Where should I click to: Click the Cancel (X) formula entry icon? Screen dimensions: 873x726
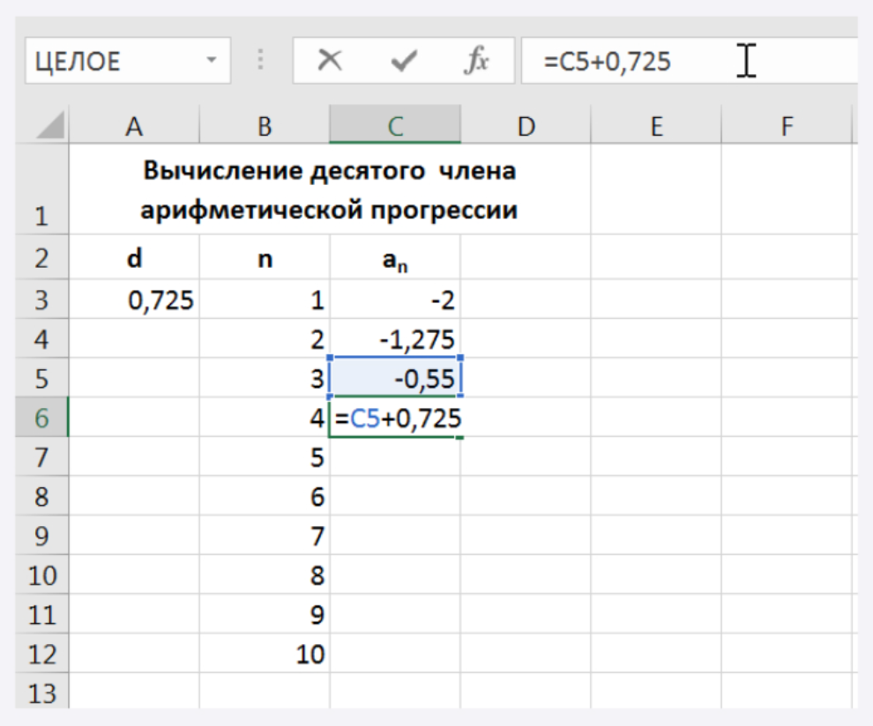point(330,62)
